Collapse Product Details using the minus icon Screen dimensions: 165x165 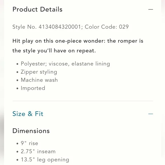(150, 9)
